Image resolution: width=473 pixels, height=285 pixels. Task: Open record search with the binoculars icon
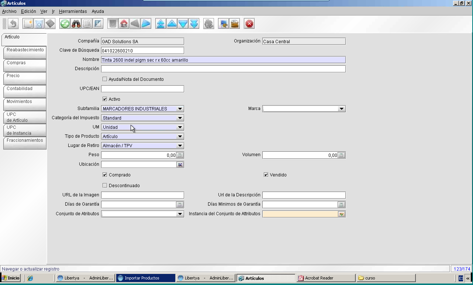[76, 24]
